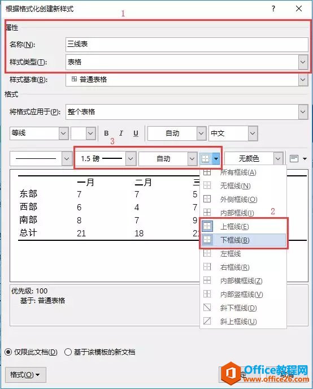Click the top border icon in menu
This screenshot has height=389, width=313.
(x=207, y=226)
